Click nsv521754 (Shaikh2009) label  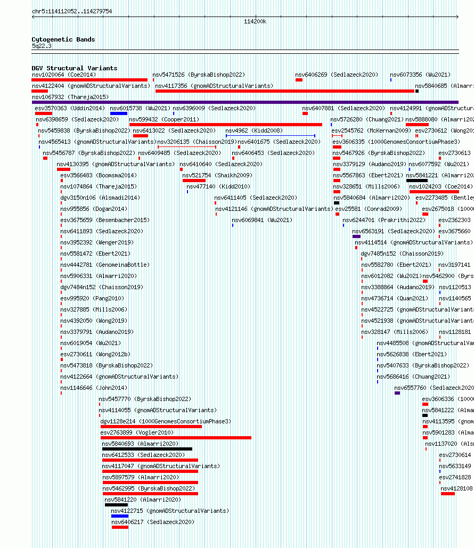click(217, 175)
